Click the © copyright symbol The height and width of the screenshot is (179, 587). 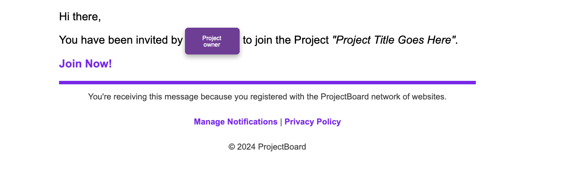click(x=232, y=147)
